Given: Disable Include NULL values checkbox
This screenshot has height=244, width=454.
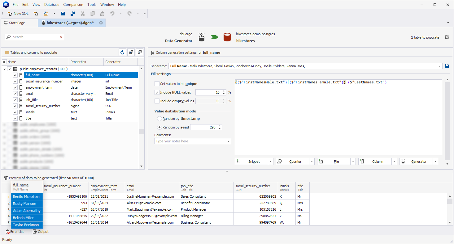Looking at the screenshot, I should tap(157, 92).
